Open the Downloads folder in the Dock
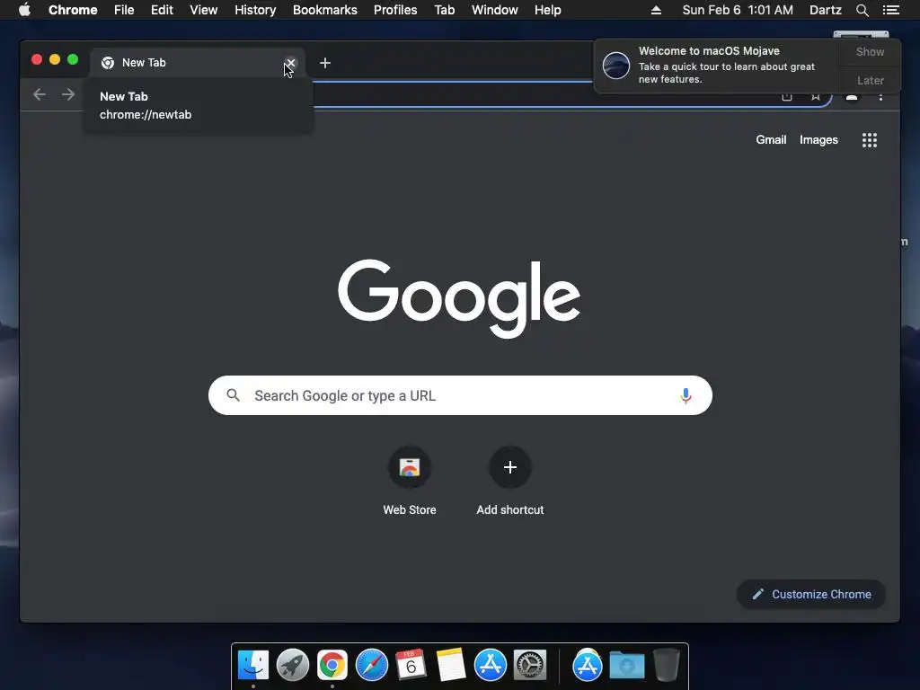Screen dimensions: 920x690 point(626,665)
